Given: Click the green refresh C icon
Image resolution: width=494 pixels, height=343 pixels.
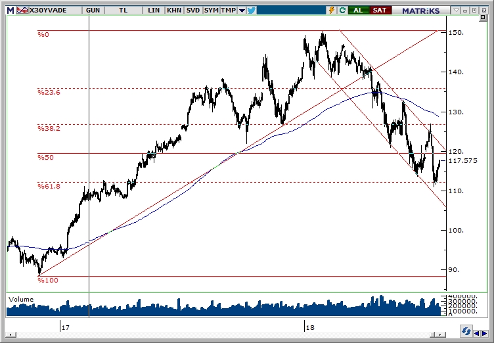Looking at the screenshot, I should 342,11.
